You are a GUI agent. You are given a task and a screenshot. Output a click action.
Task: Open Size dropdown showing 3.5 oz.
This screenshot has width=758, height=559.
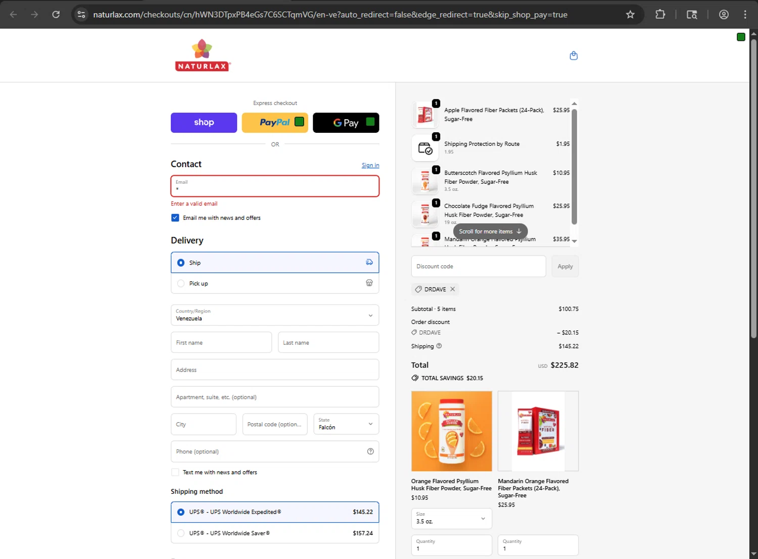pos(451,518)
